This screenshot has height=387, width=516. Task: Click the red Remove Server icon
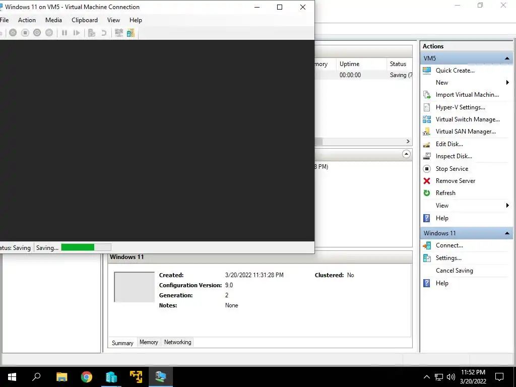pyautogui.click(x=427, y=181)
